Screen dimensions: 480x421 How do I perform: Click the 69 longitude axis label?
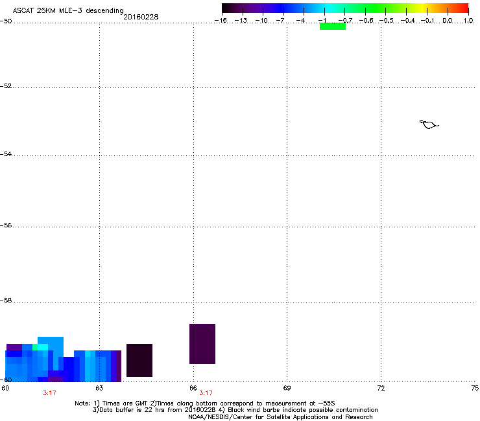coord(287,388)
